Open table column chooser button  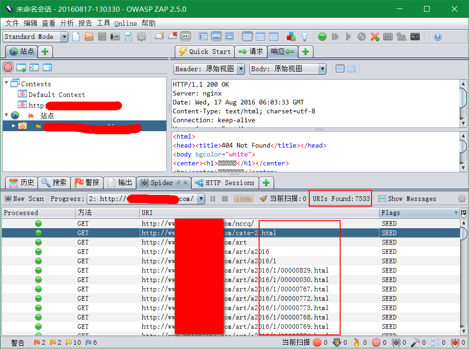464,213
